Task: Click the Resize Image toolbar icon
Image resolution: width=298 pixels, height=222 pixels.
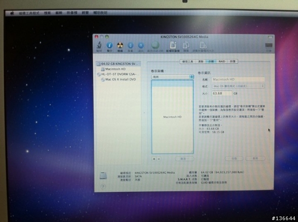Action: click(203, 45)
